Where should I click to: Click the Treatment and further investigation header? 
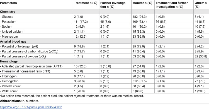[x=172, y=5]
